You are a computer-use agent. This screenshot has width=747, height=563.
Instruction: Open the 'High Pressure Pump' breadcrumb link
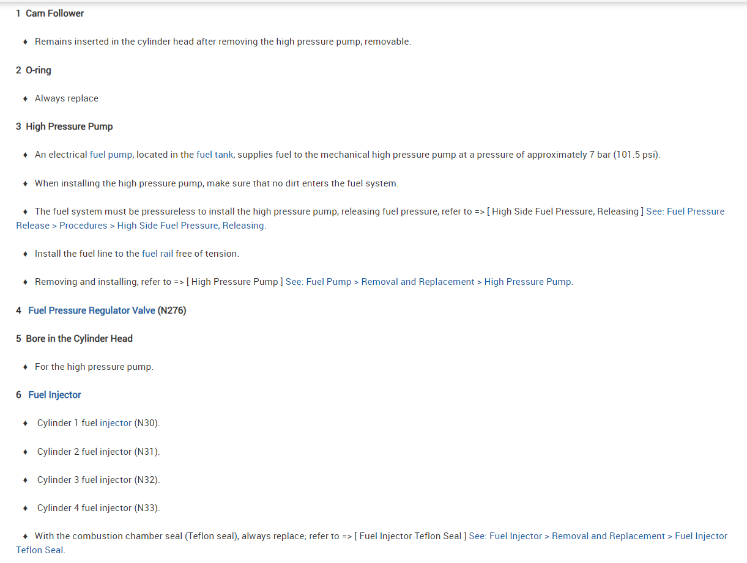tap(528, 282)
